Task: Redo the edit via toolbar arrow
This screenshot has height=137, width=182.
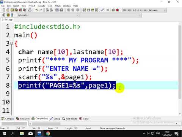Action: coord(41,10)
